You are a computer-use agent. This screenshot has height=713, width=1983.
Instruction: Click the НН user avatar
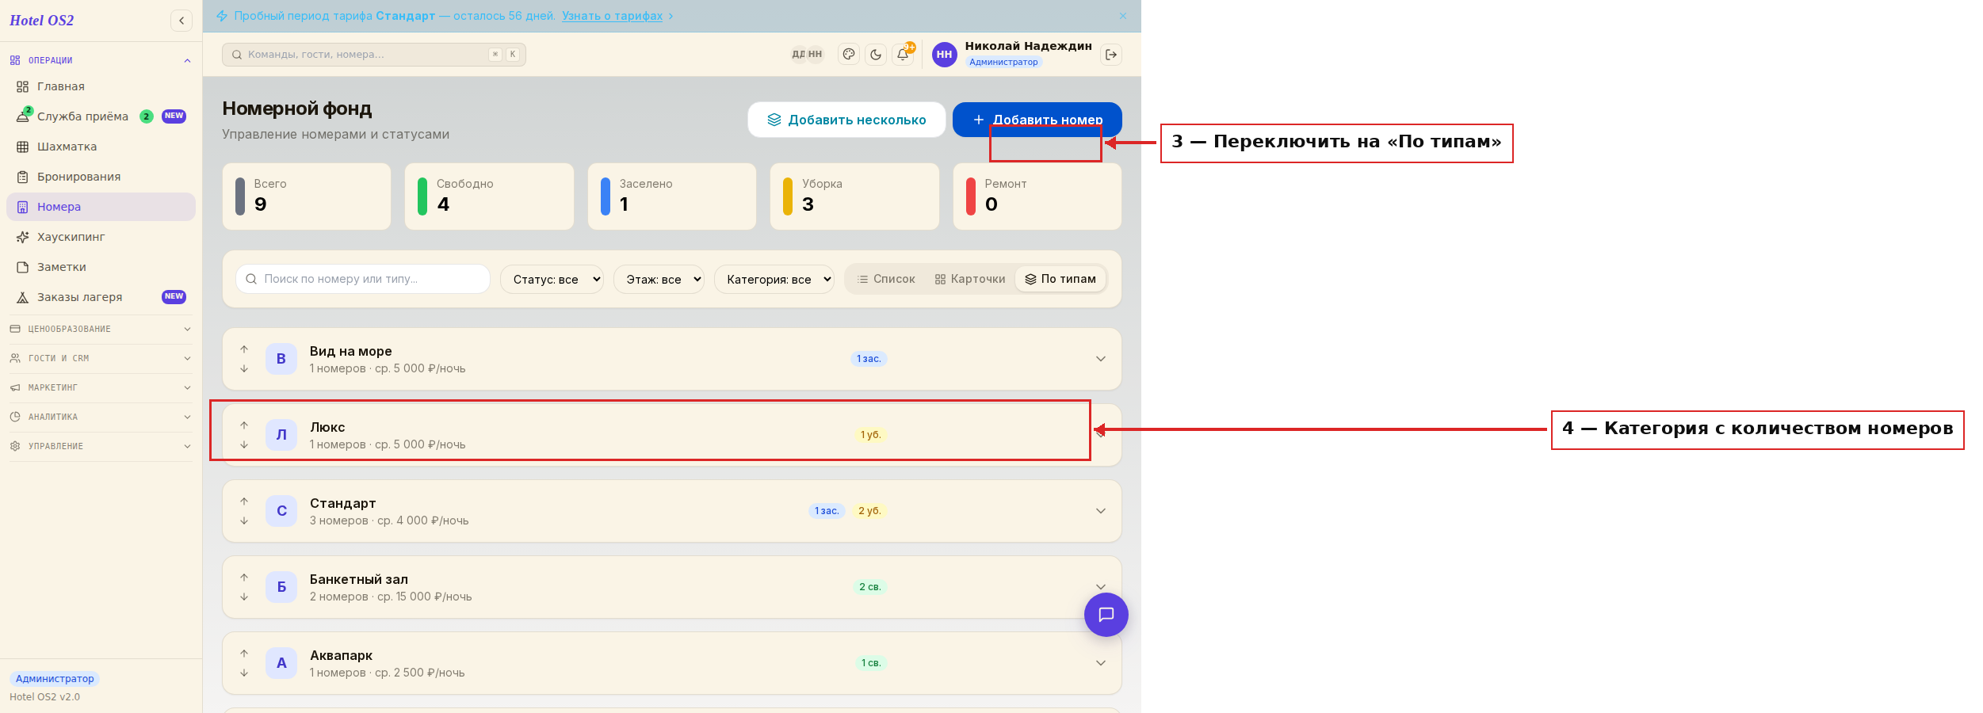[x=944, y=55]
